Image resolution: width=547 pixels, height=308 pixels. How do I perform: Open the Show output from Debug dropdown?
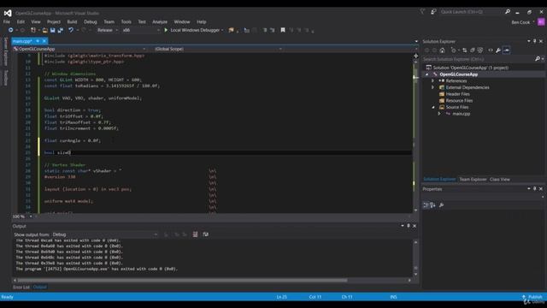pyautogui.click(x=104, y=234)
